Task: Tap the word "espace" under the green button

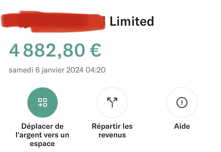Action: (x=42, y=144)
